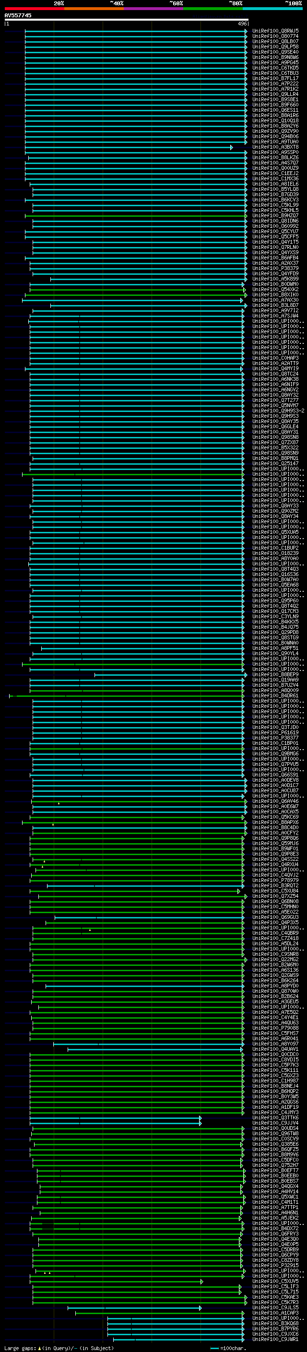Select UniRef100_A3BXT8 label
307x1352 pixels.
pos(275,147)
